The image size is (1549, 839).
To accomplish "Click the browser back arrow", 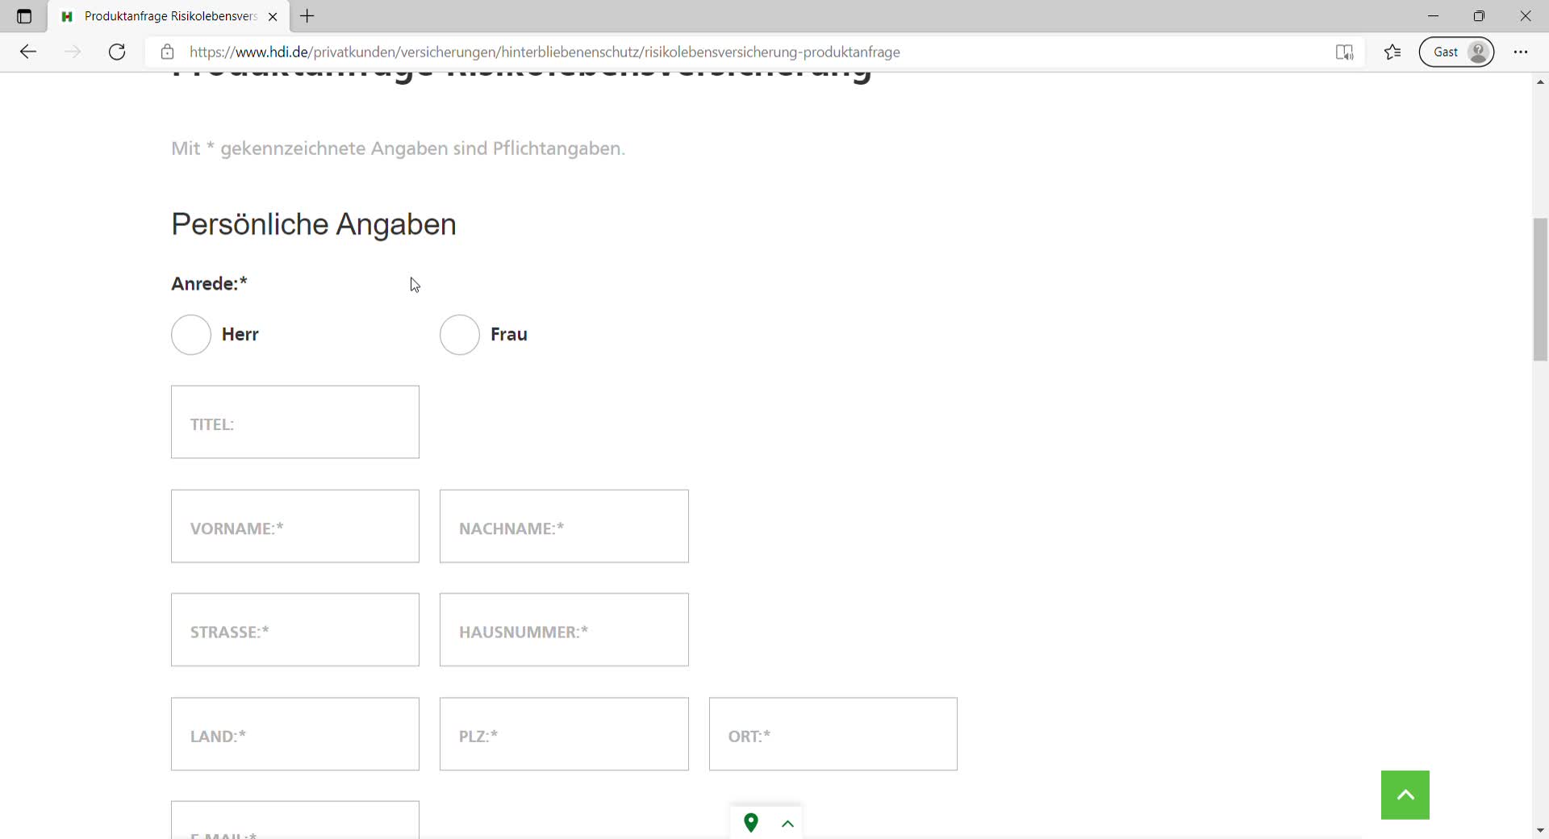I will (x=28, y=52).
